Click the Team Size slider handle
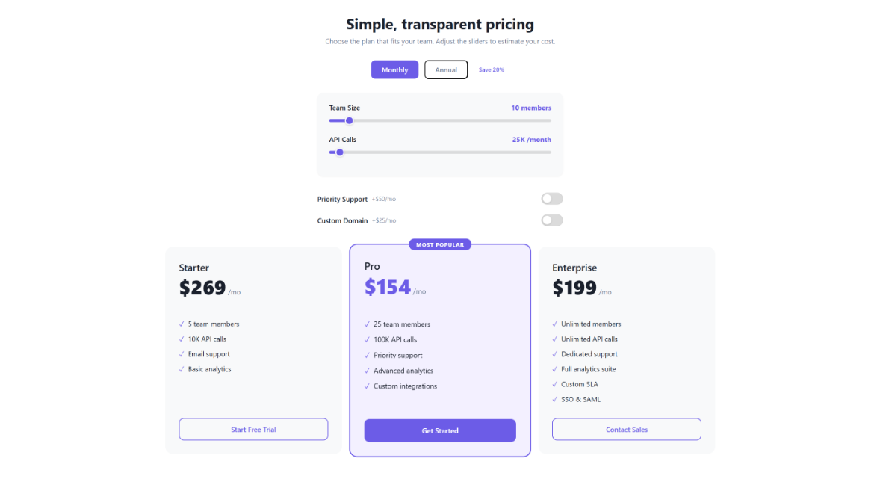 [x=350, y=120]
